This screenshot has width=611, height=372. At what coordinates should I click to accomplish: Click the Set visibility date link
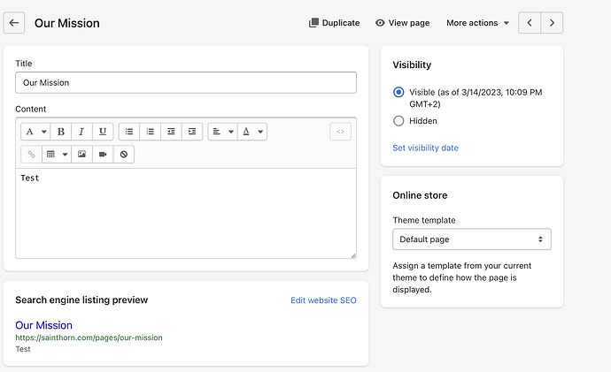(x=425, y=148)
